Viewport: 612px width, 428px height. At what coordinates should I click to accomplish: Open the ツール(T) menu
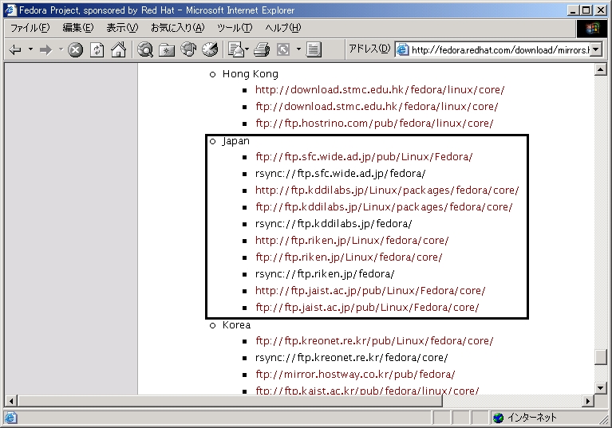pyautogui.click(x=235, y=28)
